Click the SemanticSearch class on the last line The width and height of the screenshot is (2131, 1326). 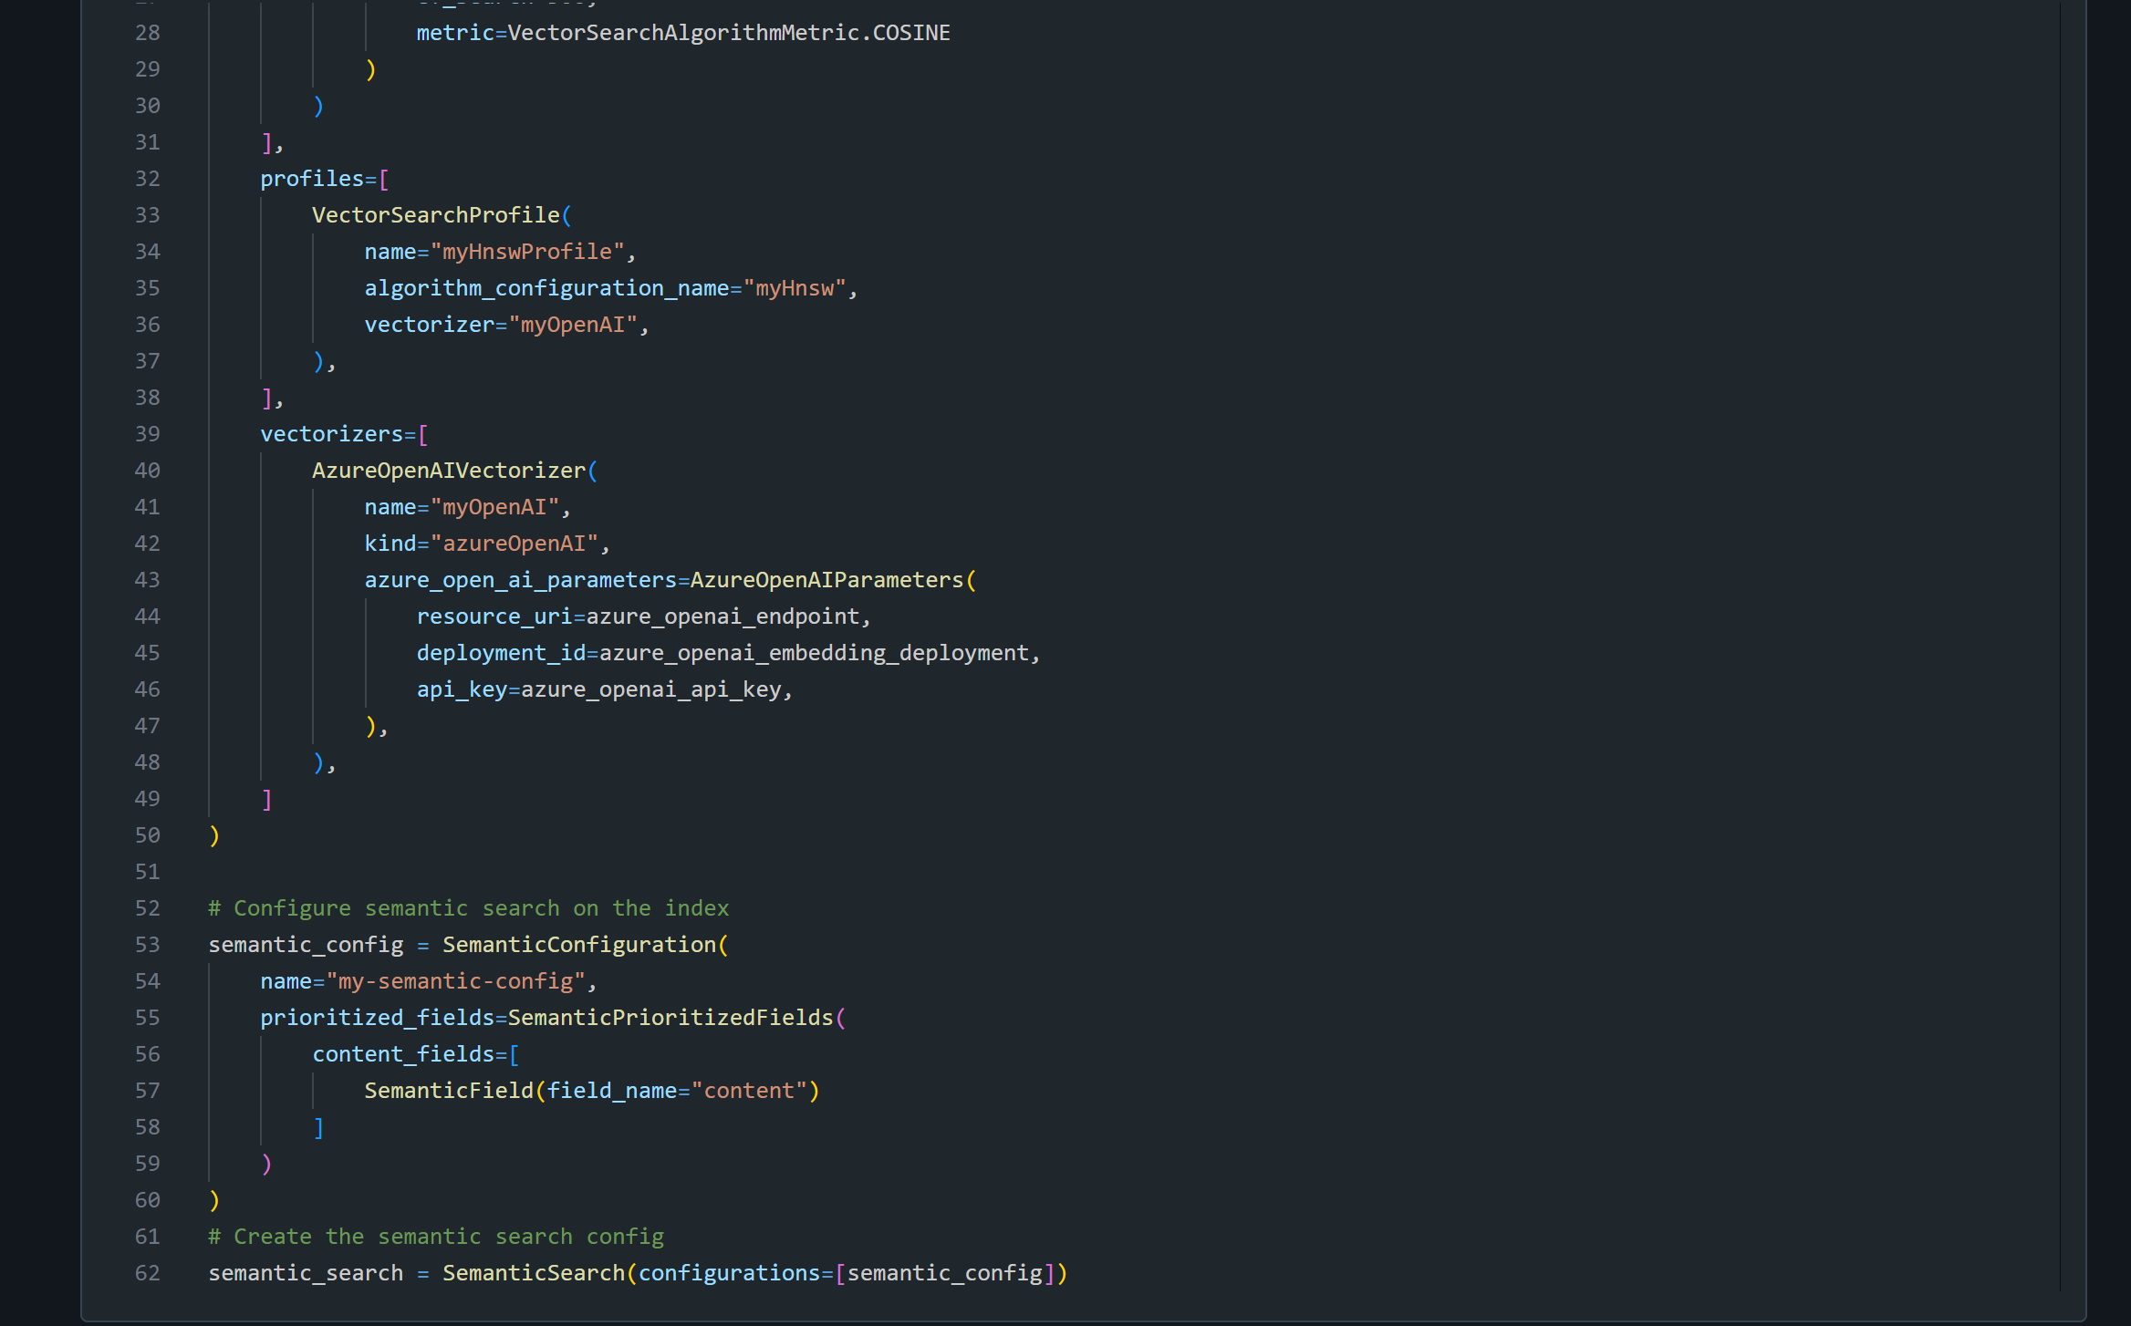pos(533,1273)
